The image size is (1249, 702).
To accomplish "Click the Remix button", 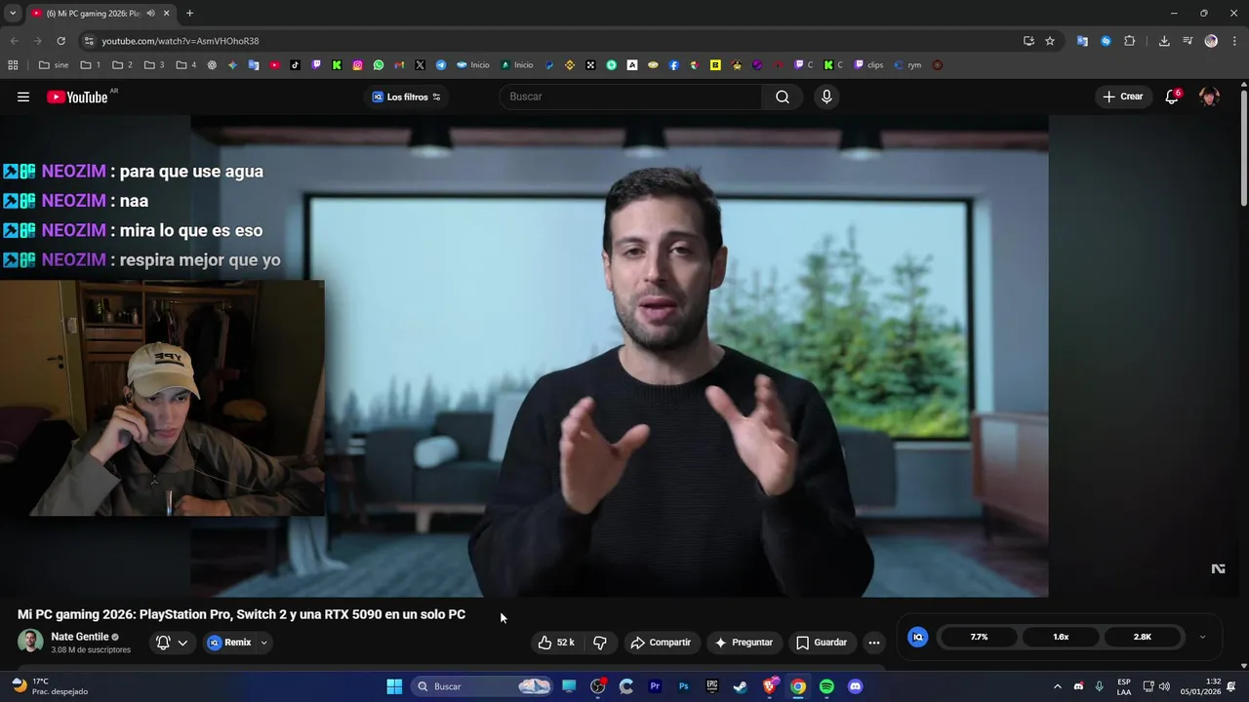I will (229, 643).
